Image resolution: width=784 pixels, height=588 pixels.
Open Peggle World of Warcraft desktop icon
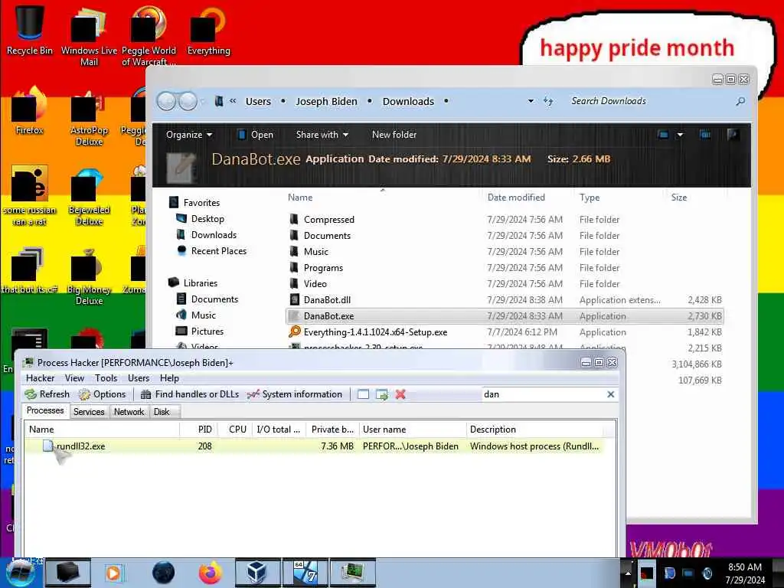click(x=149, y=35)
